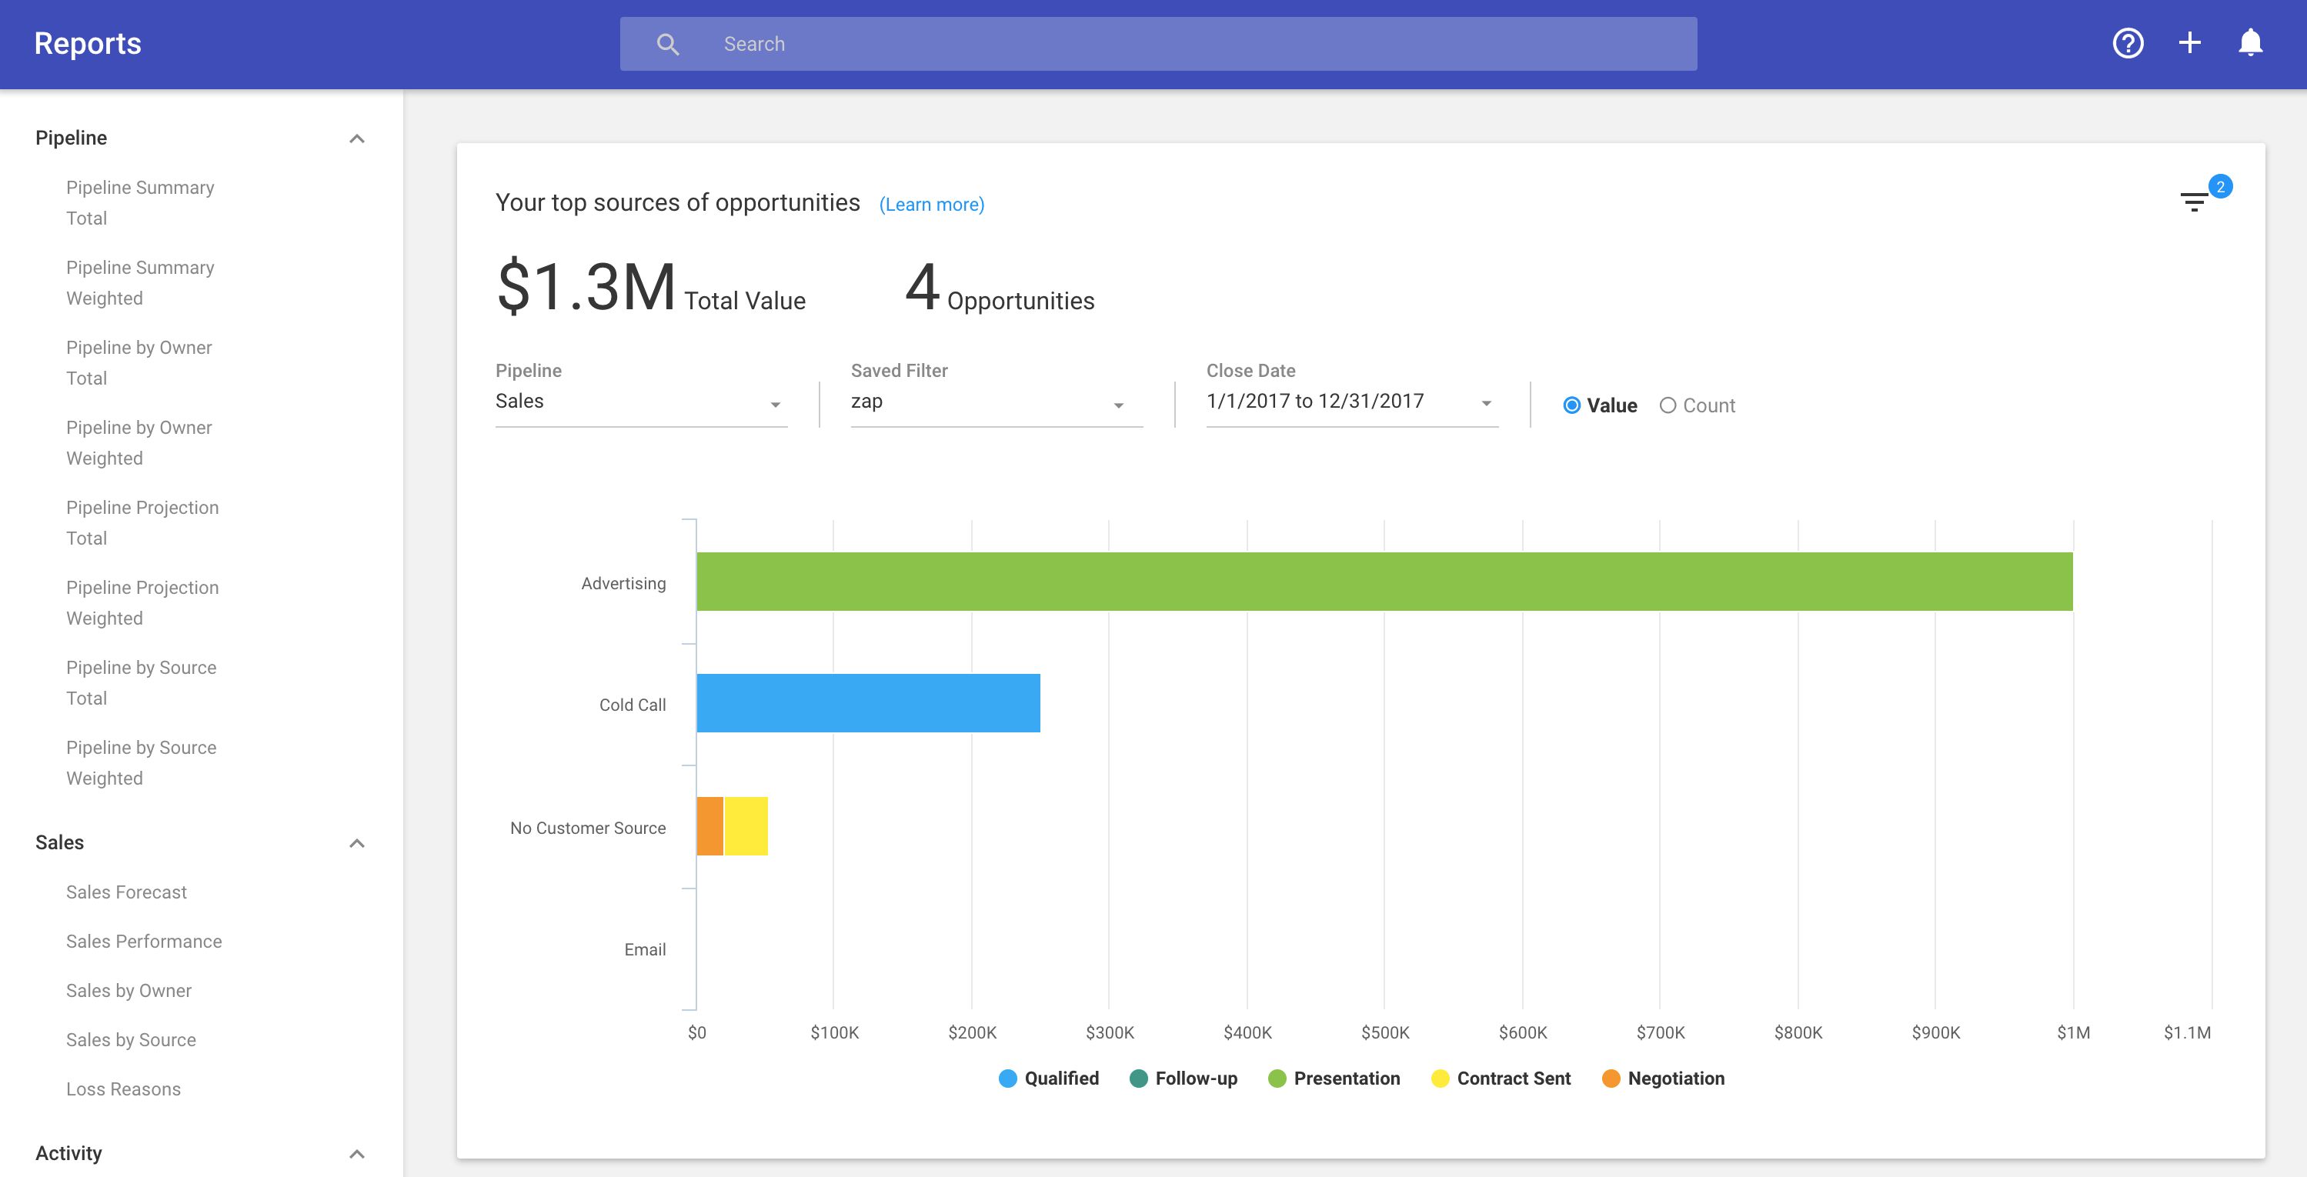This screenshot has width=2307, height=1177.
Task: Click the search magnifier icon
Action: point(668,44)
